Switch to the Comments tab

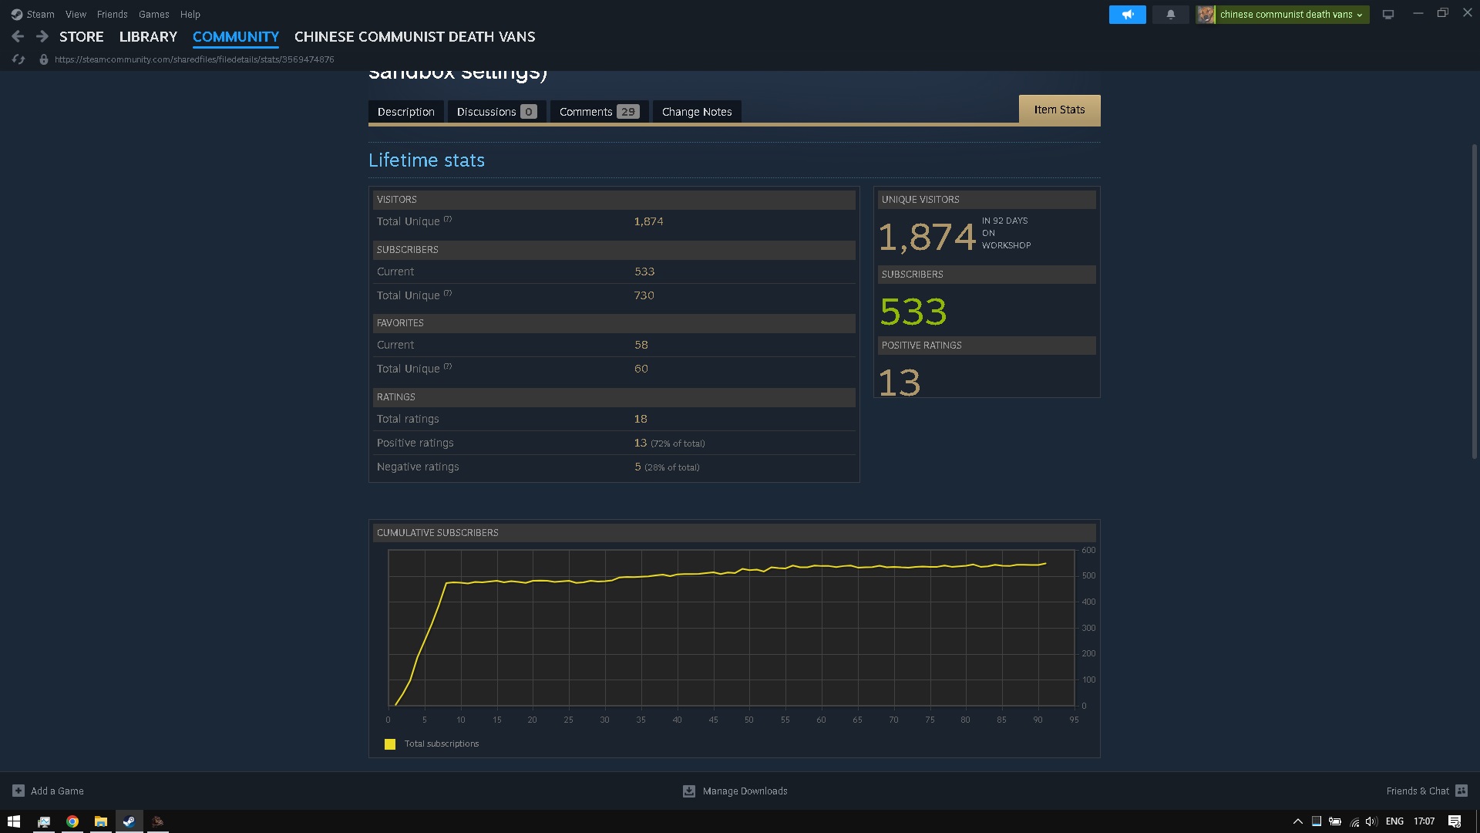point(599,112)
